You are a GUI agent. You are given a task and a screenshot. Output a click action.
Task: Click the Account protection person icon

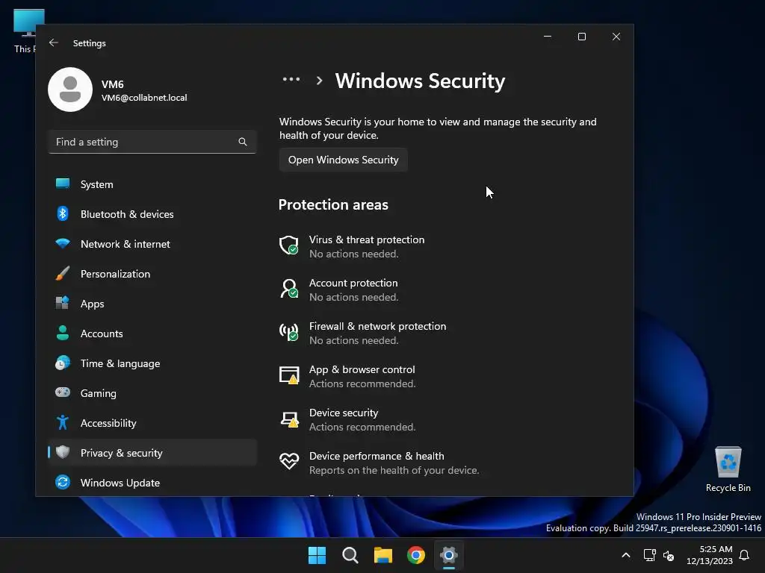coord(289,289)
